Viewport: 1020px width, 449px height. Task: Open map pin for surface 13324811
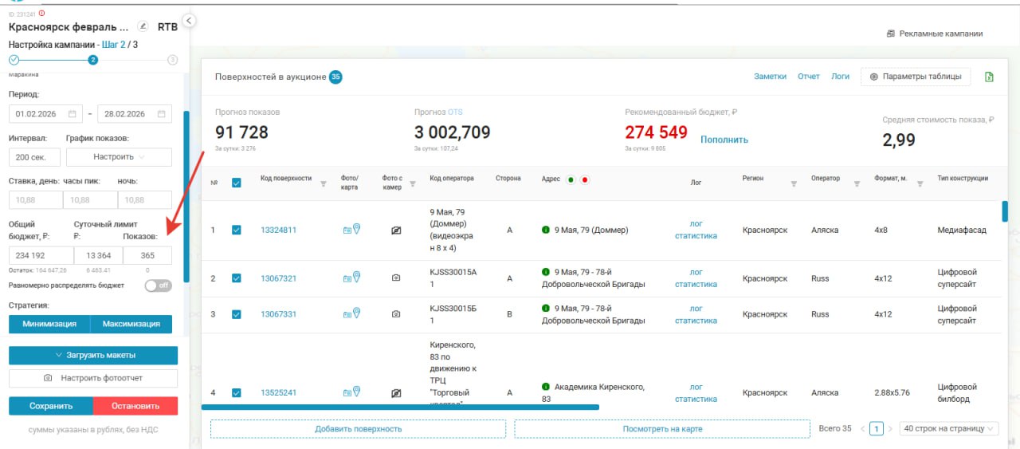(x=356, y=230)
